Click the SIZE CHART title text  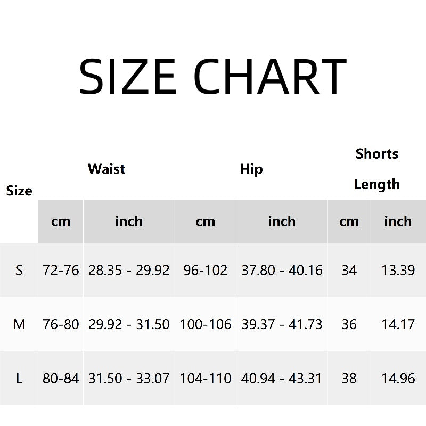pyautogui.click(x=212, y=76)
